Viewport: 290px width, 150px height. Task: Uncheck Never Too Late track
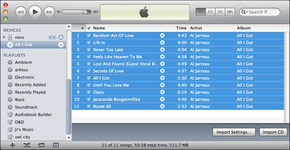tap(89, 50)
